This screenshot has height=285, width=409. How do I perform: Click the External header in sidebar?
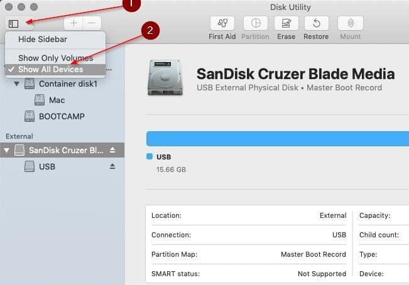click(x=19, y=136)
